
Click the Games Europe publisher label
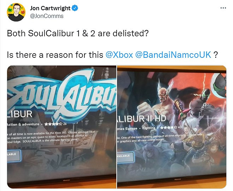[127, 129]
